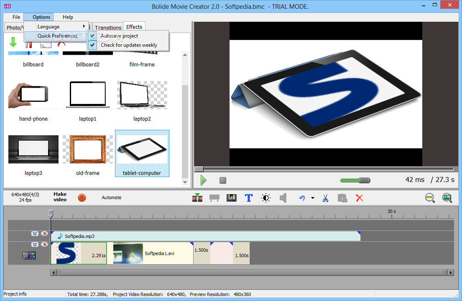Click the red record button
This screenshot has width=462, height=301.
(x=82, y=198)
